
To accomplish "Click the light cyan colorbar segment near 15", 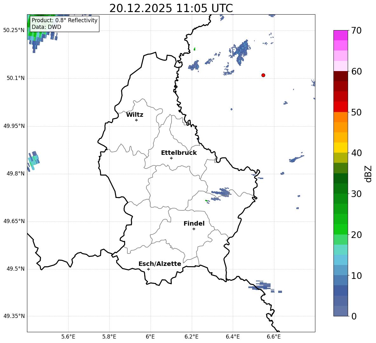I will [x=340, y=250].
